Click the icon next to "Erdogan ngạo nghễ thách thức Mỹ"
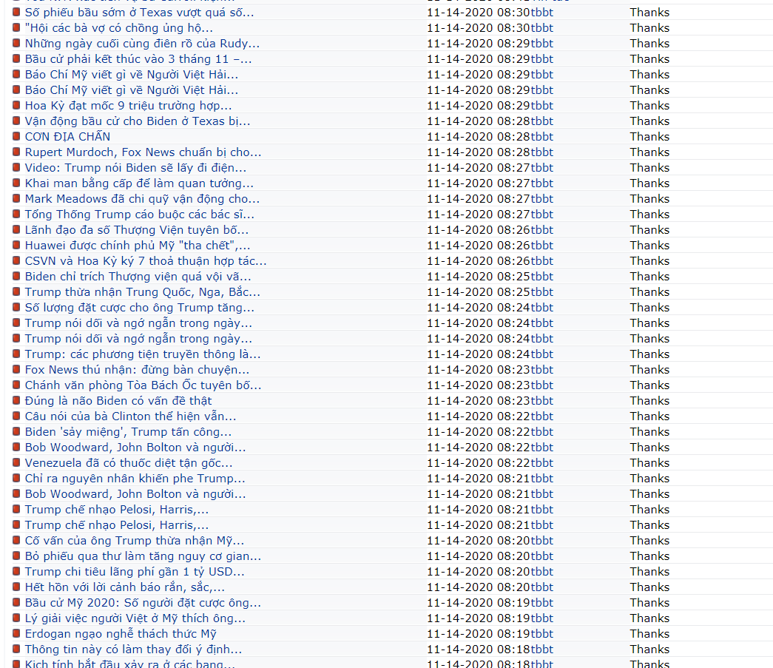Screen dimensions: 773x668 17,634
